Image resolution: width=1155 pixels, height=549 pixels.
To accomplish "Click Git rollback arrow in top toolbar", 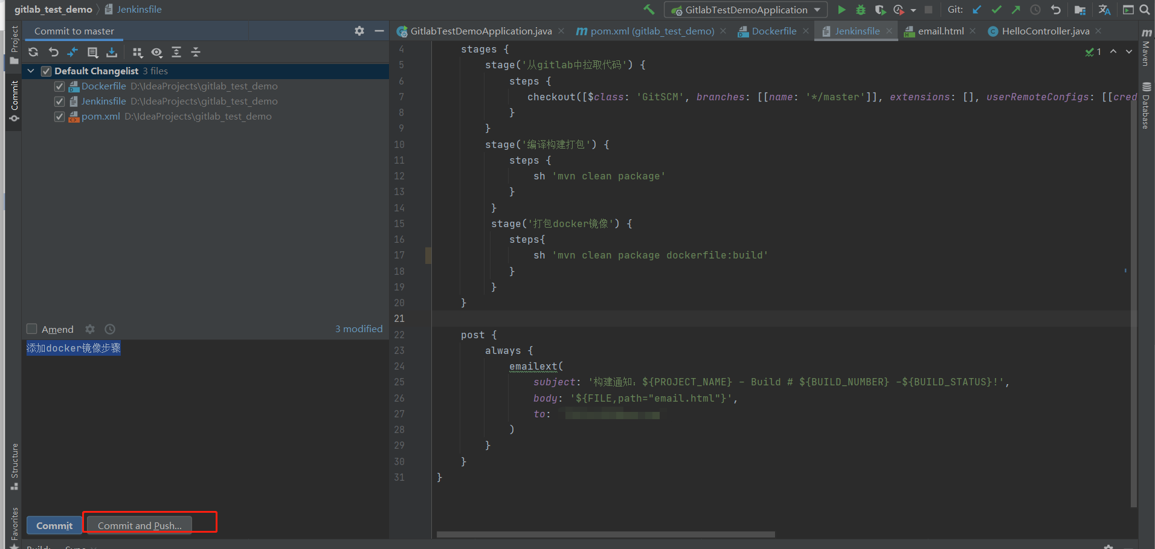I will [x=1055, y=10].
